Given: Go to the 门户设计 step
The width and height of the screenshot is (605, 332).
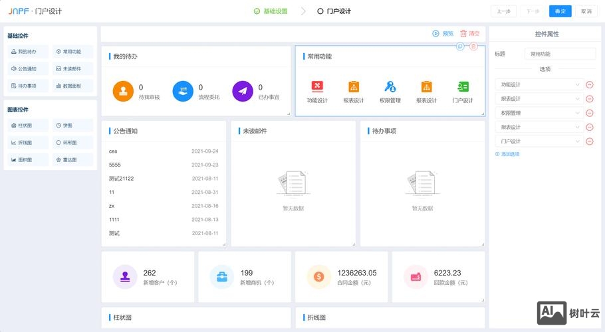Looking at the screenshot, I should coord(334,11).
